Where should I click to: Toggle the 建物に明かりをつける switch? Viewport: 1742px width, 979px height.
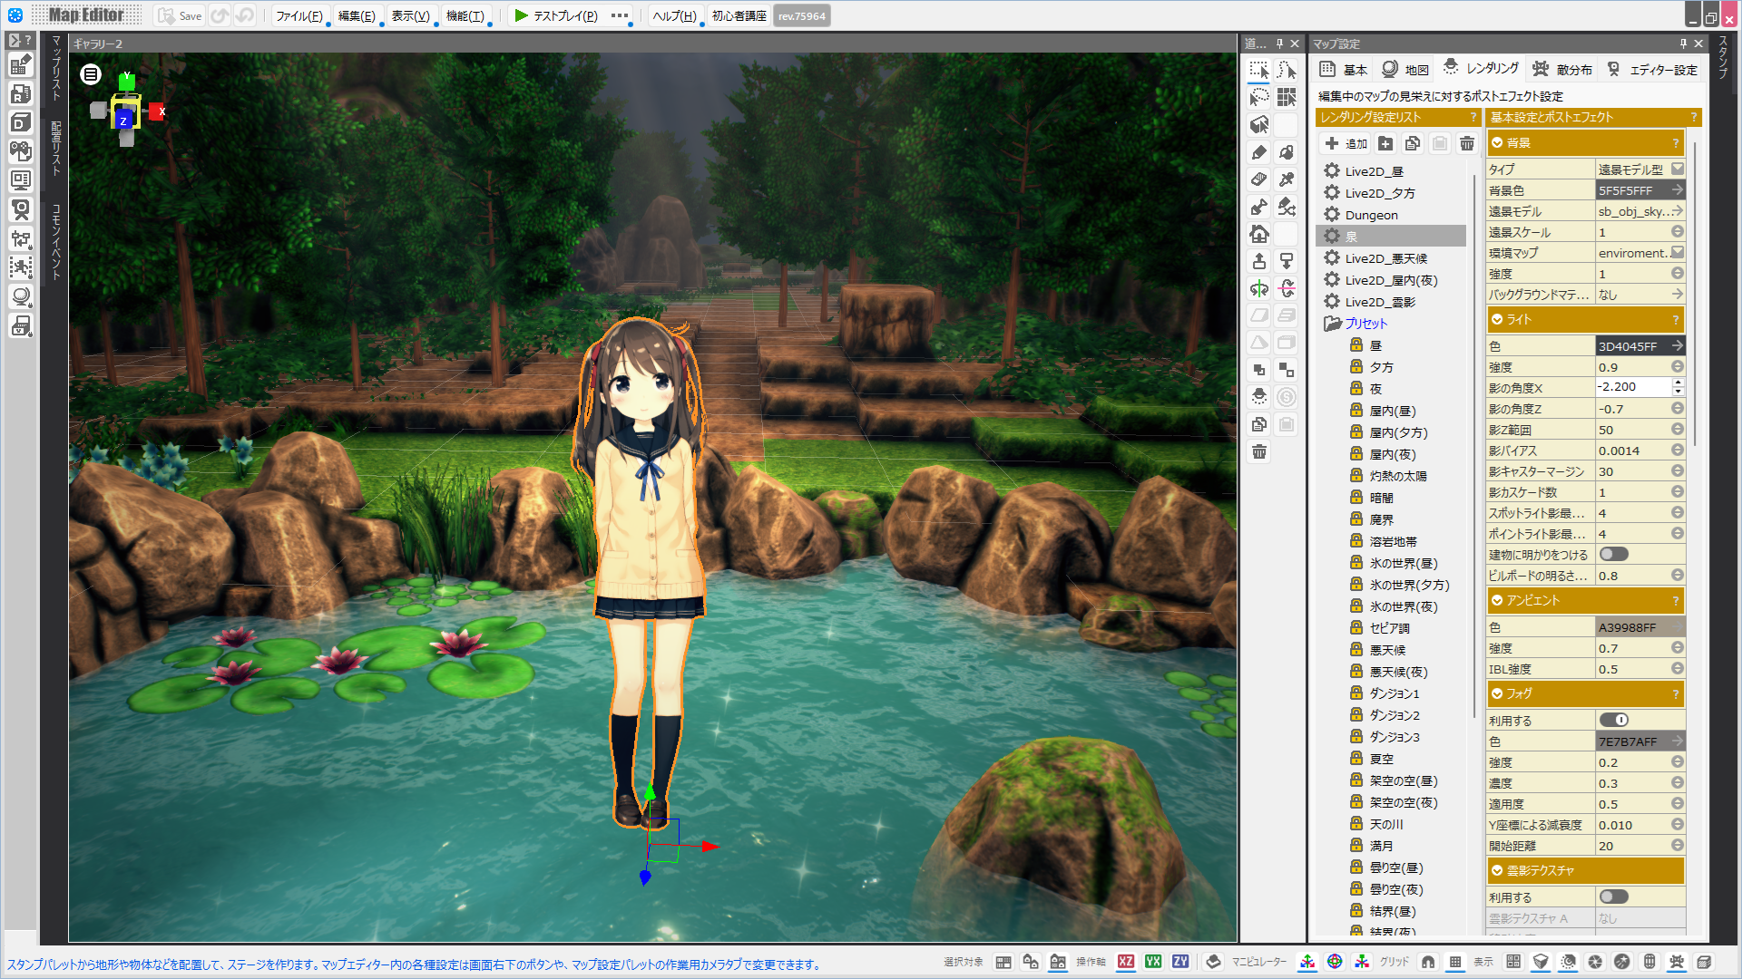1614,554
